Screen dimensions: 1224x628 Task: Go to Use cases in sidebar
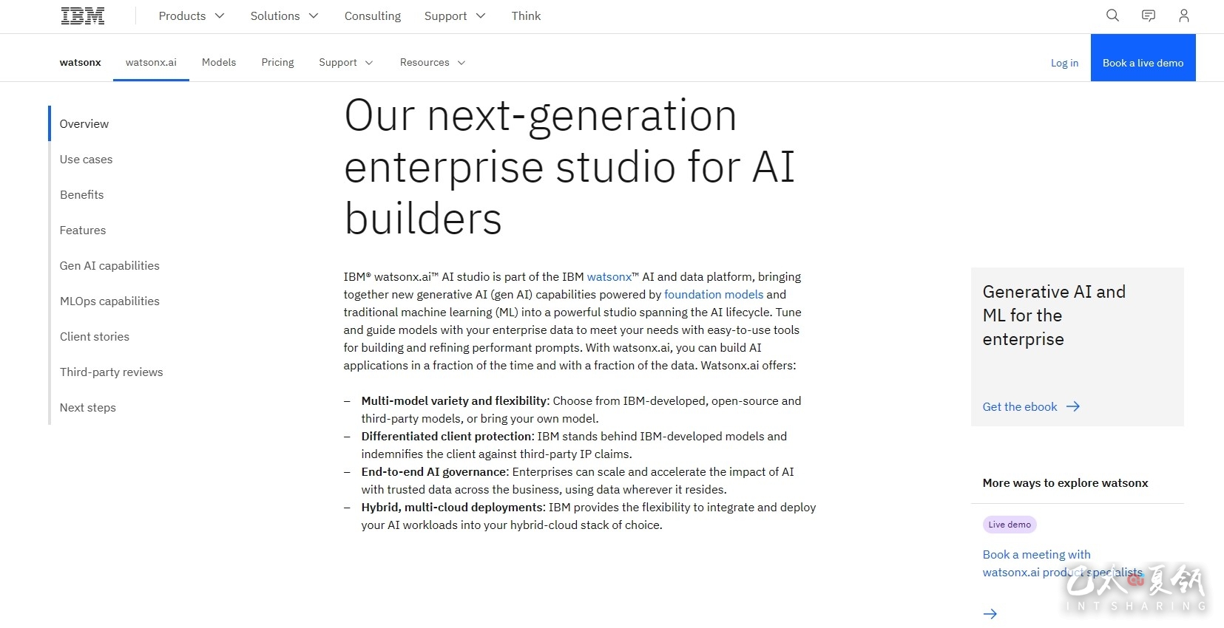tap(86, 159)
